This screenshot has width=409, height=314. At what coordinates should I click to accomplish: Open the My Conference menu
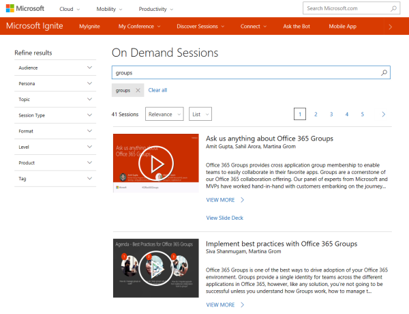(x=139, y=27)
